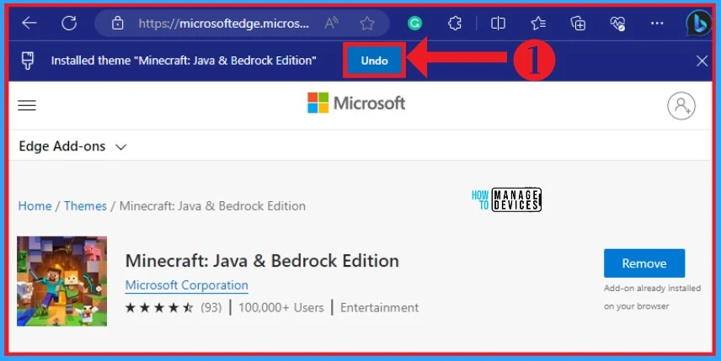This screenshot has height=361, width=721.
Task: Open the Extensions puzzle icon
Action: 455,23
